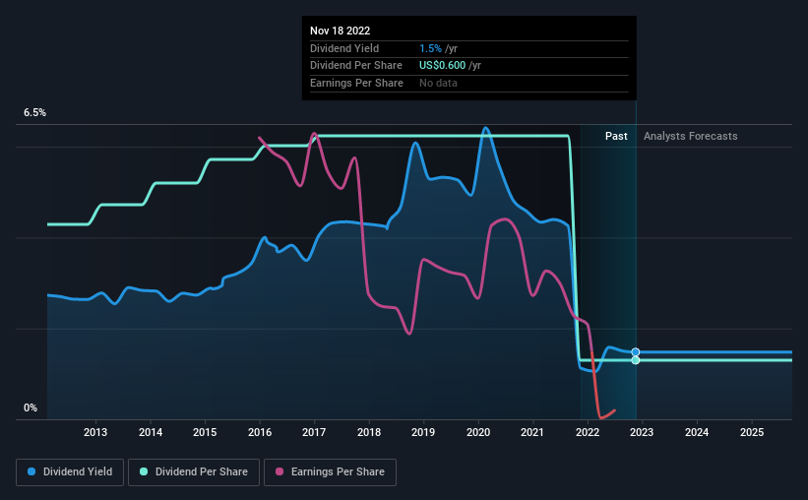Toggle the Dividend Yield legend button

70,472
